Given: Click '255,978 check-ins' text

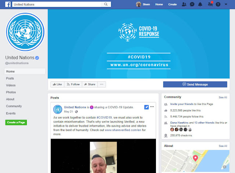Looking at the screenshot, I should (181, 135).
